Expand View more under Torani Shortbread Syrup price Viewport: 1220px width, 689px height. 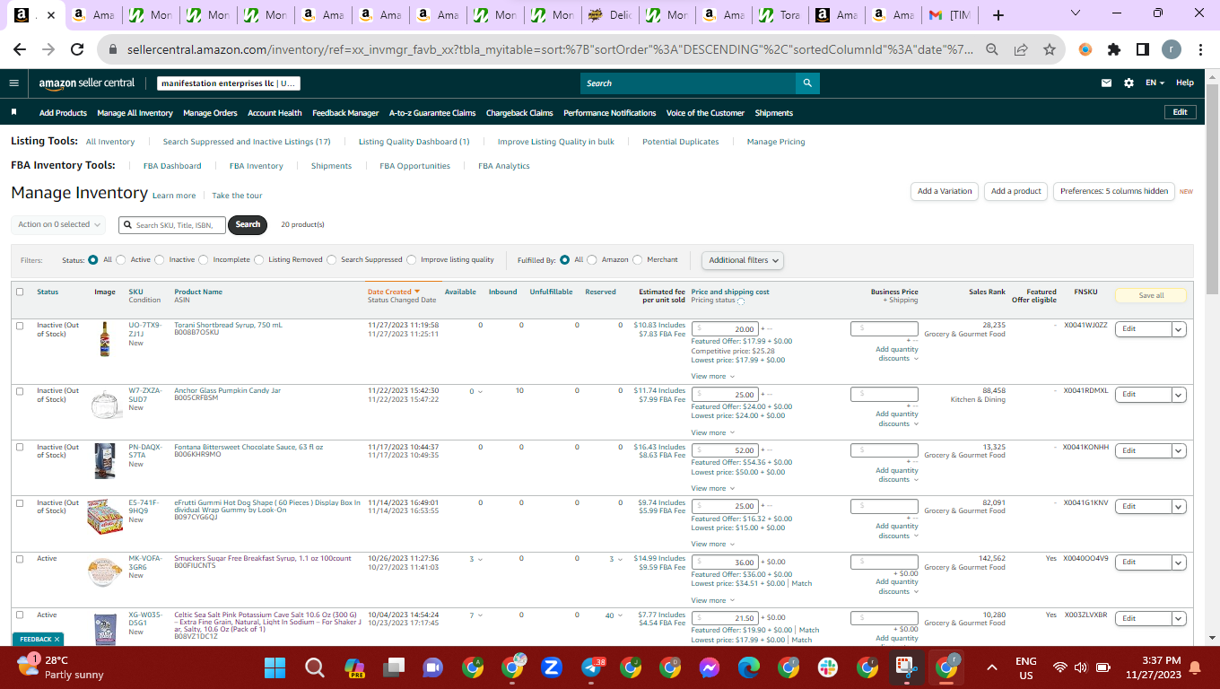[x=712, y=377]
